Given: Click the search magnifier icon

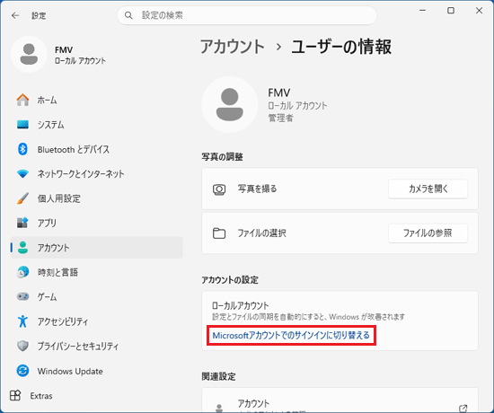Looking at the screenshot, I should pos(128,15).
